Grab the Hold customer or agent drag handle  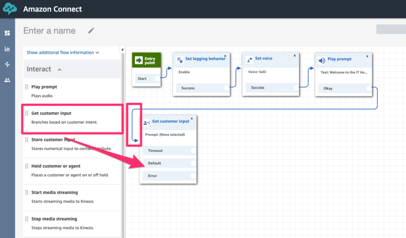27,166
